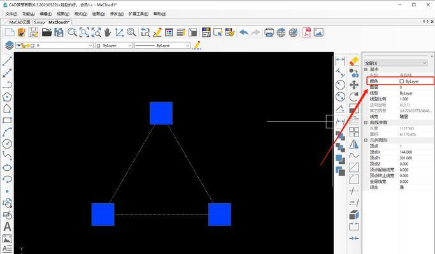Click the pencil icon beside linetype dropdown

pos(197,45)
